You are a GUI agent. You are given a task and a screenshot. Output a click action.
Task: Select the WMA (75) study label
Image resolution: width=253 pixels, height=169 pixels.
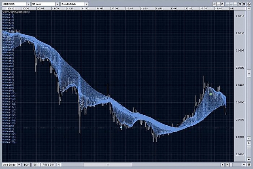click(x=8, y=72)
